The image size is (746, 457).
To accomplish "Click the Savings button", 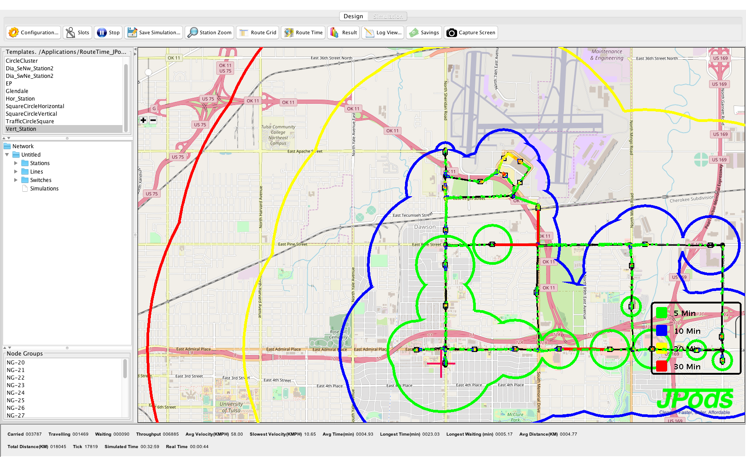I will click(424, 32).
